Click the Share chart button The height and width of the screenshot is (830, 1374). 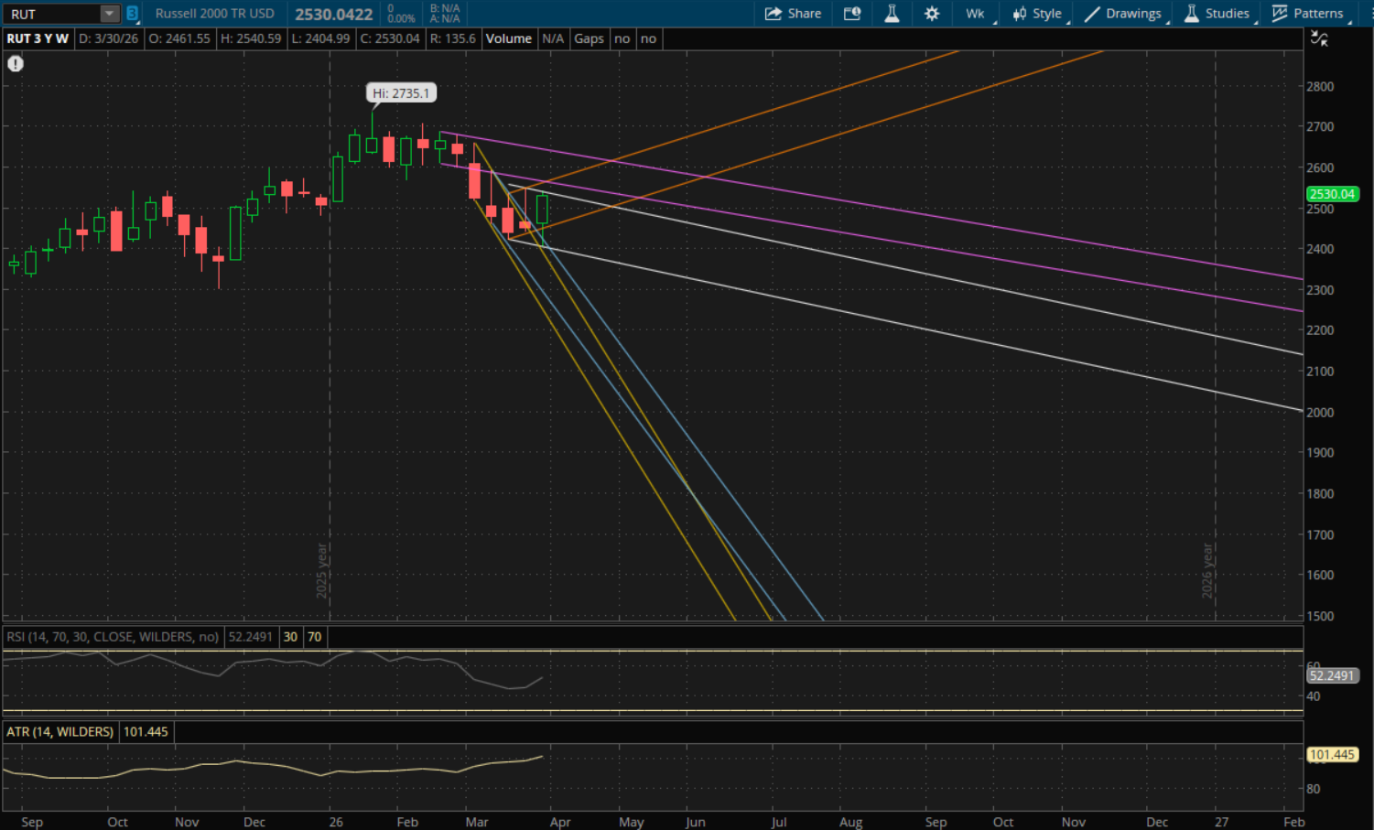pyautogui.click(x=793, y=14)
